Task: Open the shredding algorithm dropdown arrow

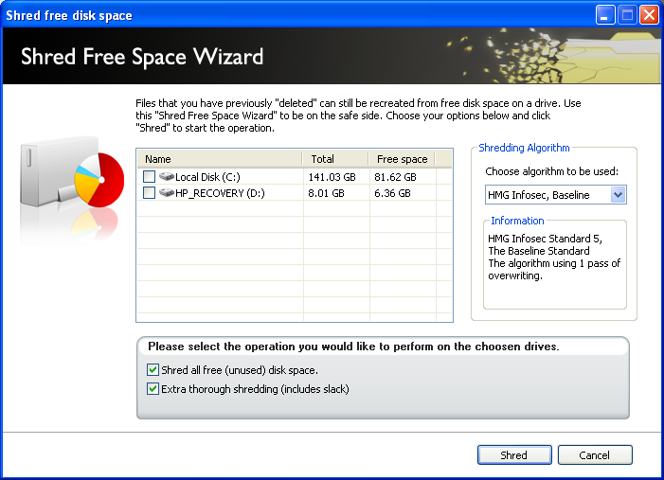Action: [x=619, y=195]
